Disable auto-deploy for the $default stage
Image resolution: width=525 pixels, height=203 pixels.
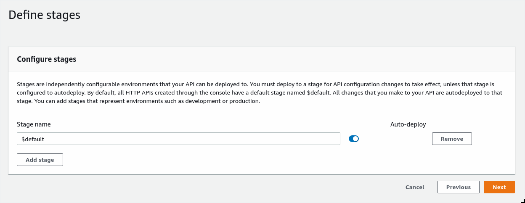click(x=354, y=139)
